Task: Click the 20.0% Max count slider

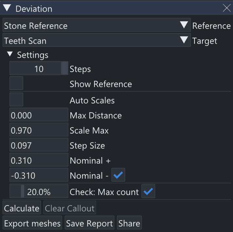Action: click(x=39, y=192)
